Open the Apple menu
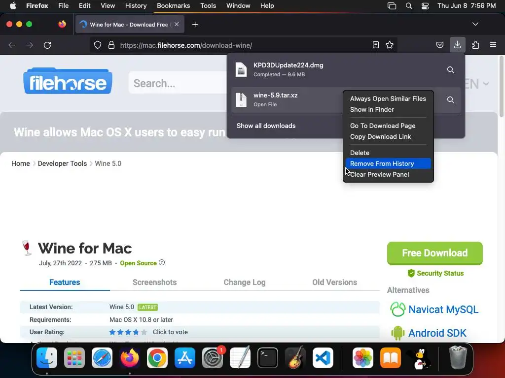The width and height of the screenshot is (505, 378). click(x=13, y=6)
